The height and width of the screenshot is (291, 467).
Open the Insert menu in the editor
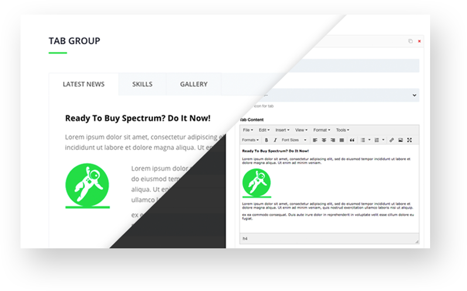coord(282,130)
